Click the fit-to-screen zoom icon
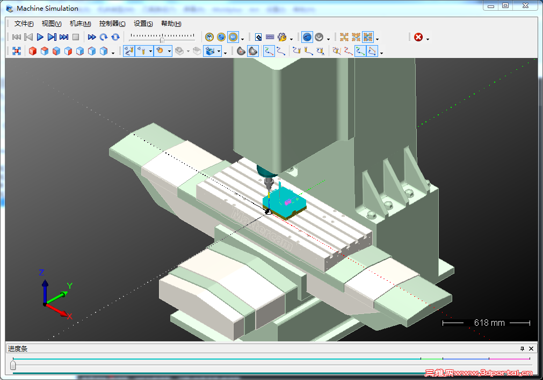The height and width of the screenshot is (380, 543). click(17, 51)
